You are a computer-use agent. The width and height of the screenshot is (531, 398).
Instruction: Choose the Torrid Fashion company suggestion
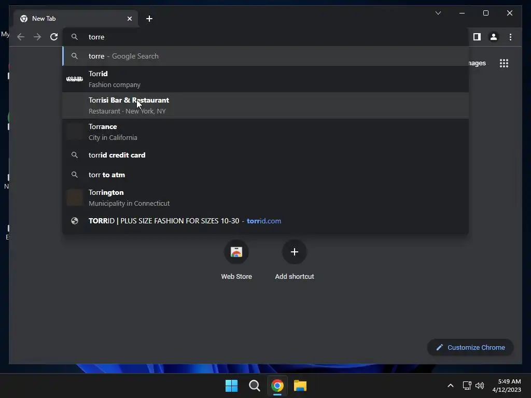click(x=265, y=79)
